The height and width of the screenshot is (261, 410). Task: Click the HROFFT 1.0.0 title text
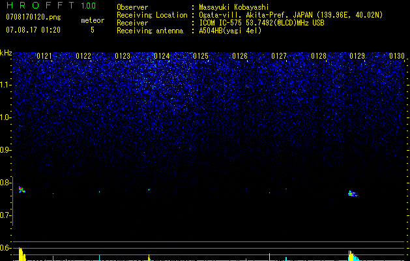(x=51, y=5)
